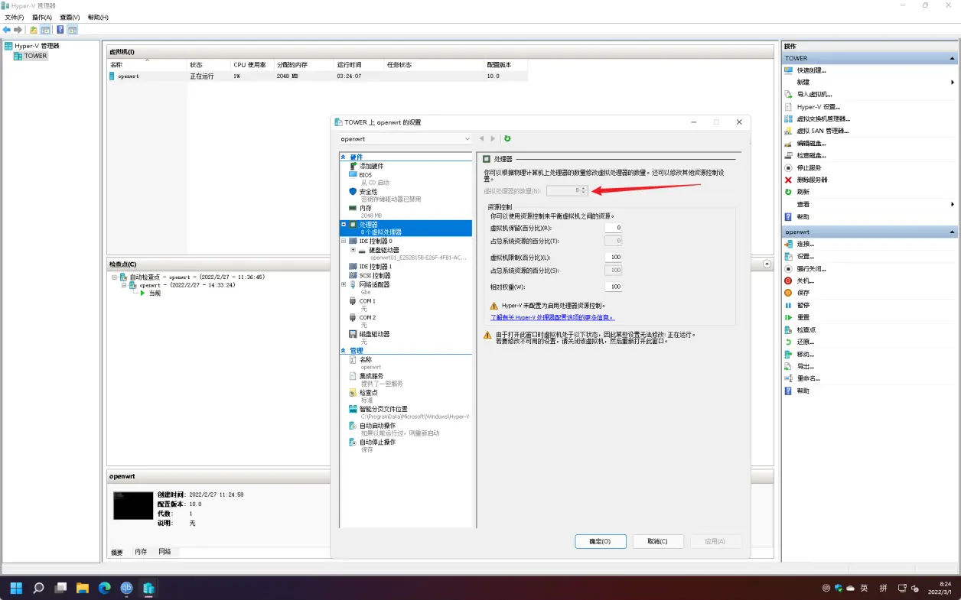Switch to the 摘要 tab at bottom
The image size is (961, 600).
117,553
